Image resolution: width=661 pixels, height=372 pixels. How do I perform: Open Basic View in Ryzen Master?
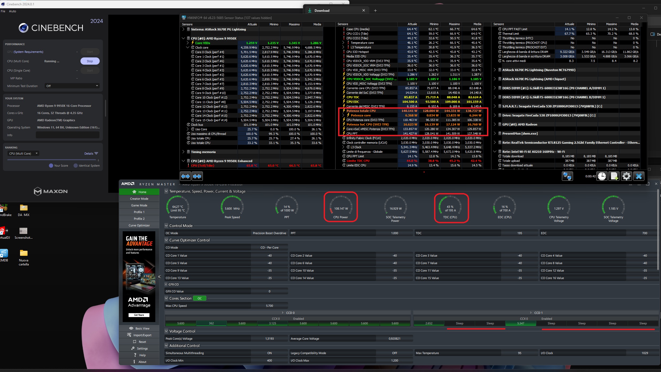pos(139,328)
